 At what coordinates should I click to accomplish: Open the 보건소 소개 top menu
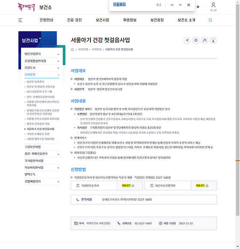coord(186,20)
